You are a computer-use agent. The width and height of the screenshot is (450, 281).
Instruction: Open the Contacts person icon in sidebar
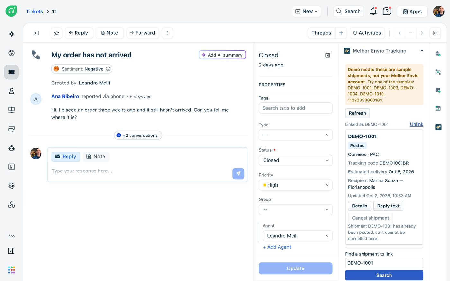[12, 91]
